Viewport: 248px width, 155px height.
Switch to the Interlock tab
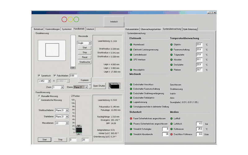click(x=90, y=29)
